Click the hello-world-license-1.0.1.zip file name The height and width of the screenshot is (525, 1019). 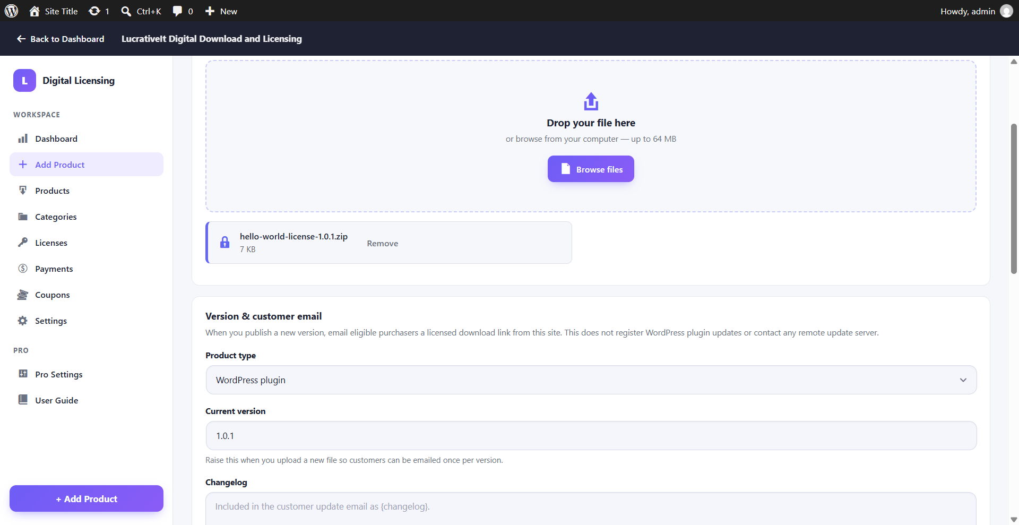[x=293, y=236]
